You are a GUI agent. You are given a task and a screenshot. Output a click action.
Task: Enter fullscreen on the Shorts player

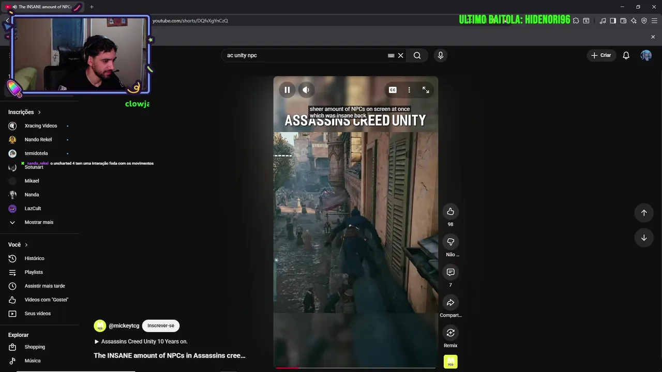(426, 90)
